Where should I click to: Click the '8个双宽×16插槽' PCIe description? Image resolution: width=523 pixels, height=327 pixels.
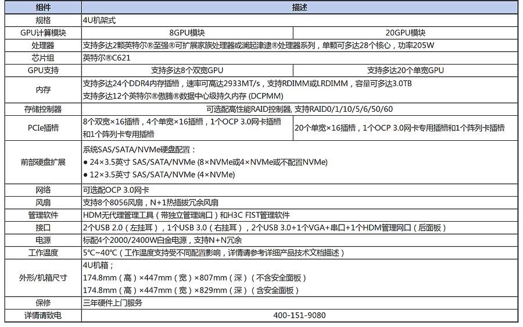(x=182, y=128)
